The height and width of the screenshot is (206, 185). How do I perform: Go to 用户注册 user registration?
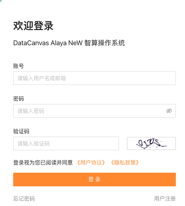(165, 199)
